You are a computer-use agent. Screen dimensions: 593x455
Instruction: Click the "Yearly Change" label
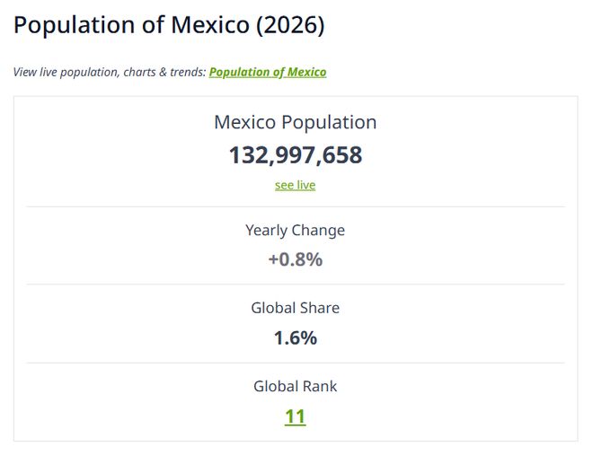tap(295, 230)
